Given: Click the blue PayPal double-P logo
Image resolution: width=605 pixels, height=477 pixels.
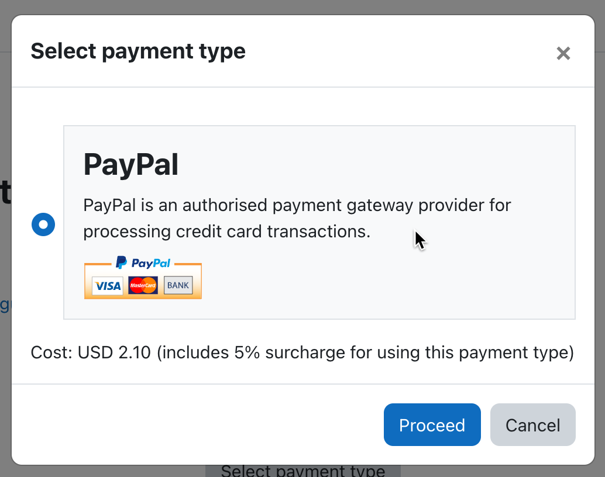Looking at the screenshot, I should click(x=121, y=262).
